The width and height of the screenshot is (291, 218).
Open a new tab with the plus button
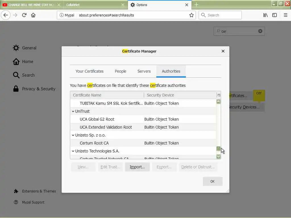(196, 5)
